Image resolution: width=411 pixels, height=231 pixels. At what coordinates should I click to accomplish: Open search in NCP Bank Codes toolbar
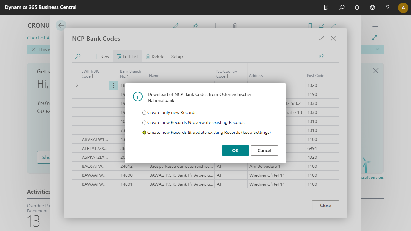(78, 56)
